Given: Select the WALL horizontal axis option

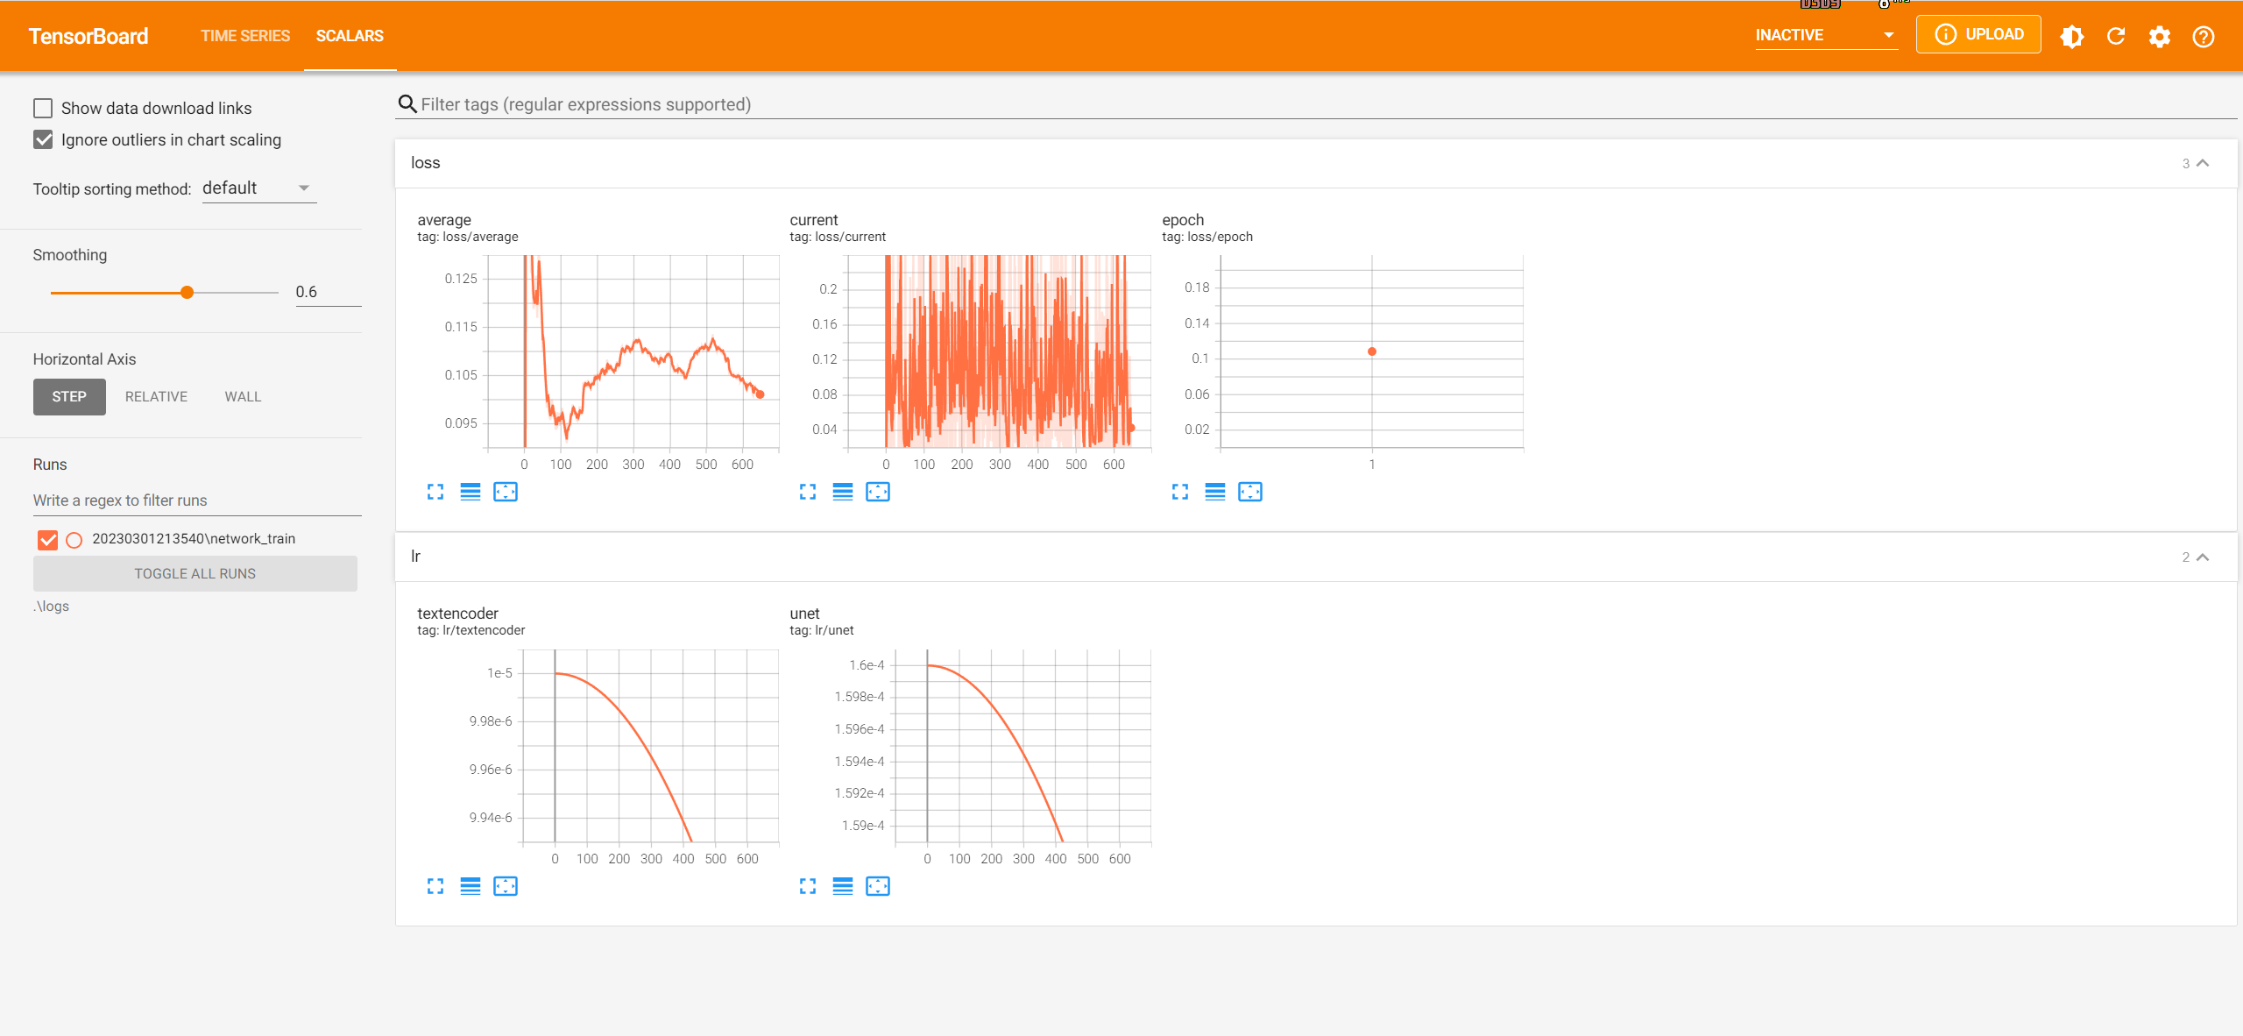Looking at the screenshot, I should pos(242,396).
